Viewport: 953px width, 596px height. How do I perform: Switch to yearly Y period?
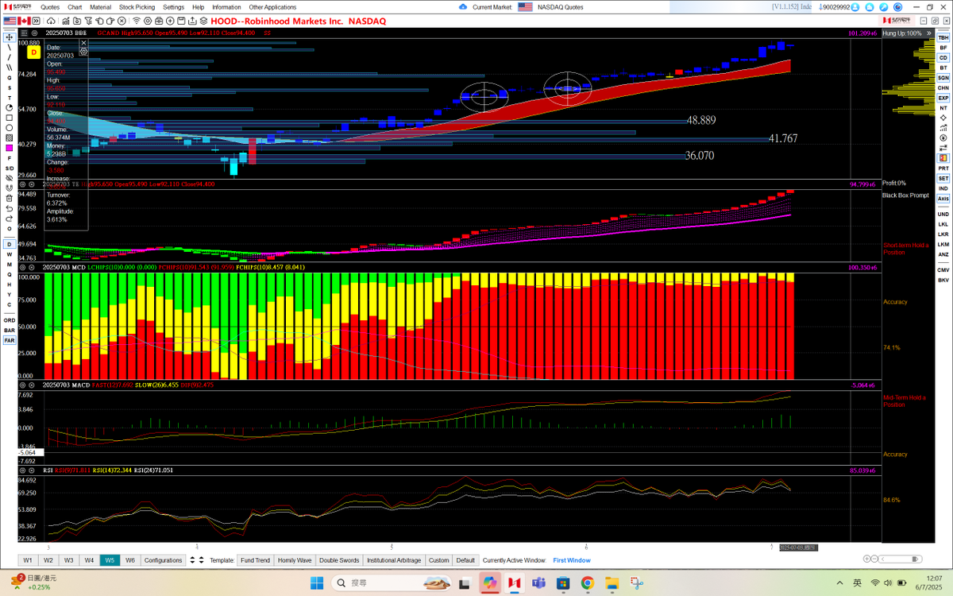pos(10,294)
